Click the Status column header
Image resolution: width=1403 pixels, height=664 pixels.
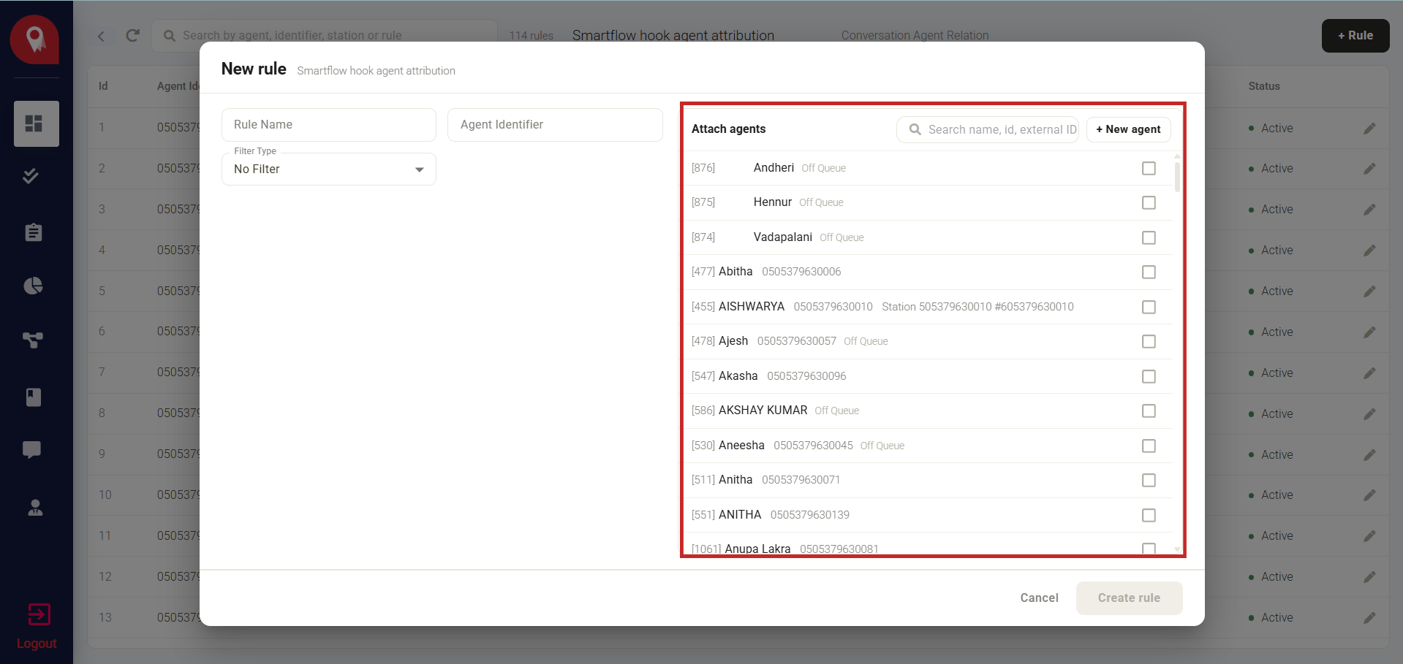coord(1264,86)
